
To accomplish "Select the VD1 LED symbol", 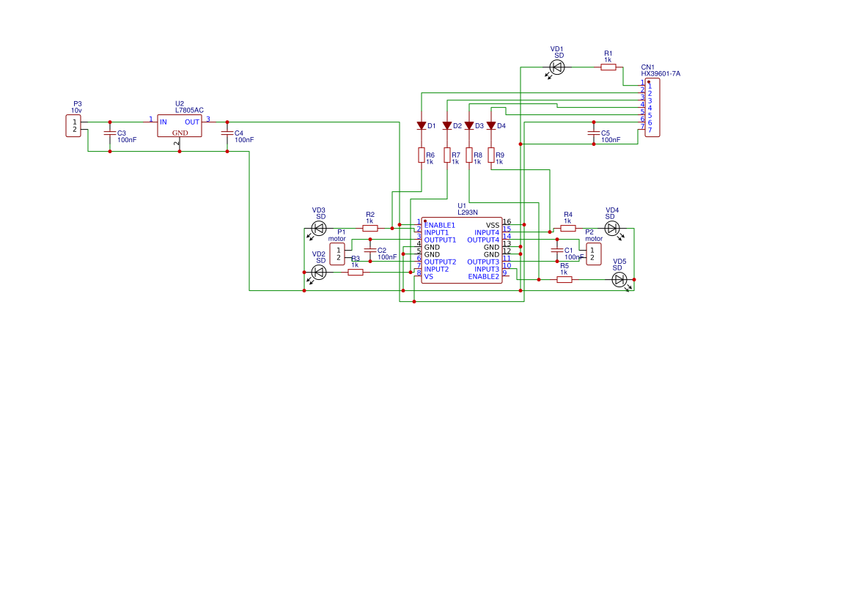I will pos(556,67).
